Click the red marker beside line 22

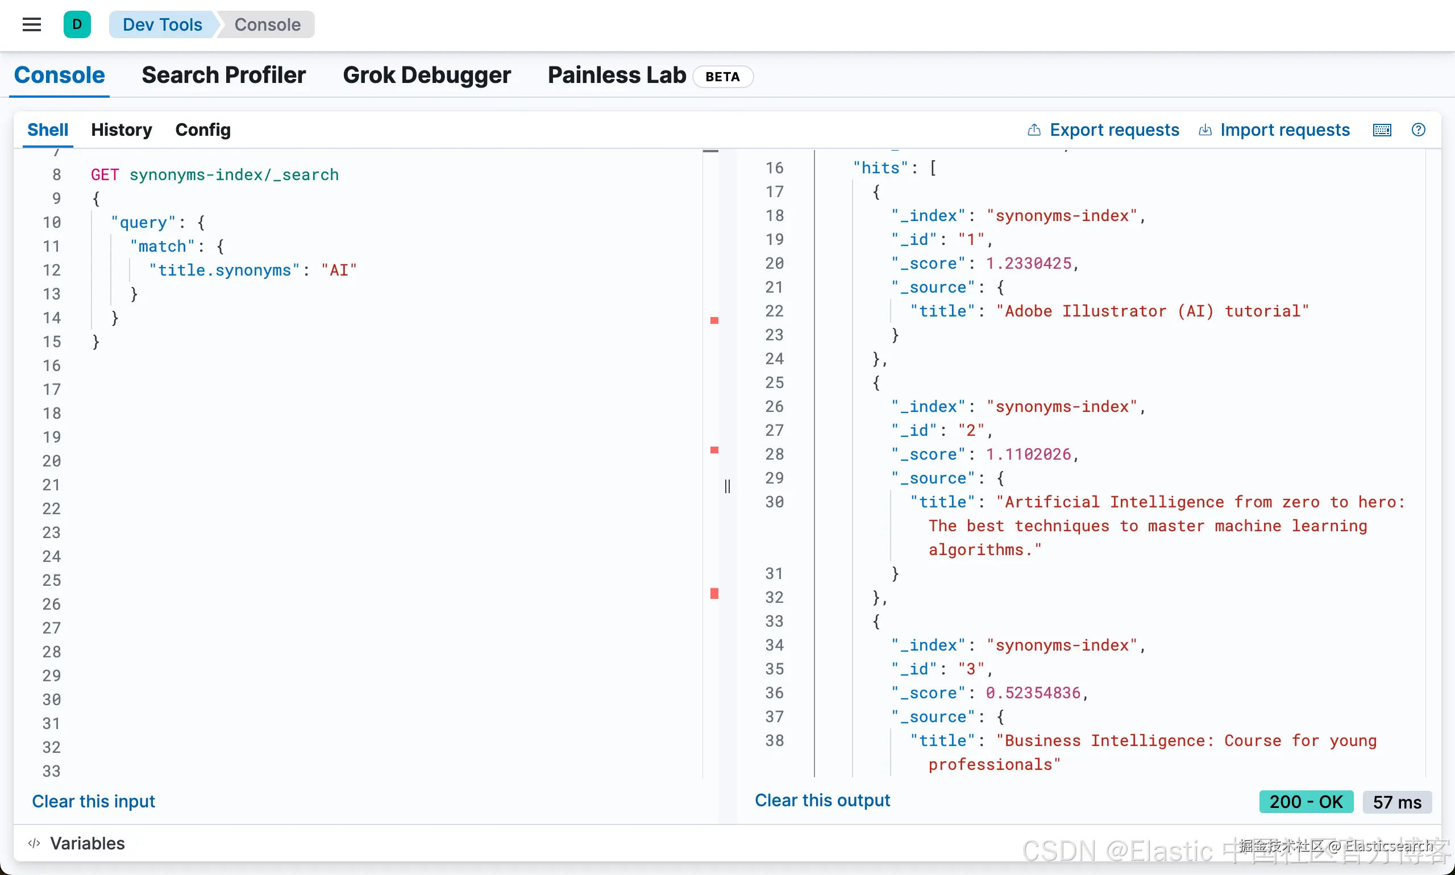pyautogui.click(x=714, y=320)
